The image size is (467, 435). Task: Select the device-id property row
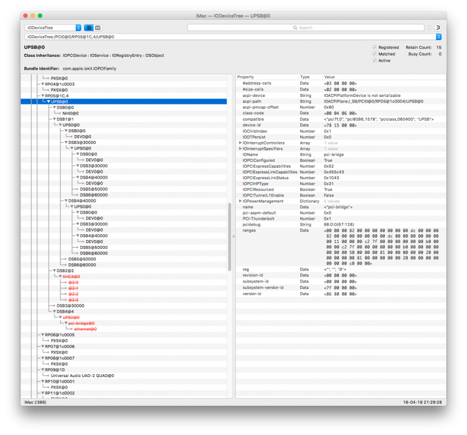pos(341,125)
